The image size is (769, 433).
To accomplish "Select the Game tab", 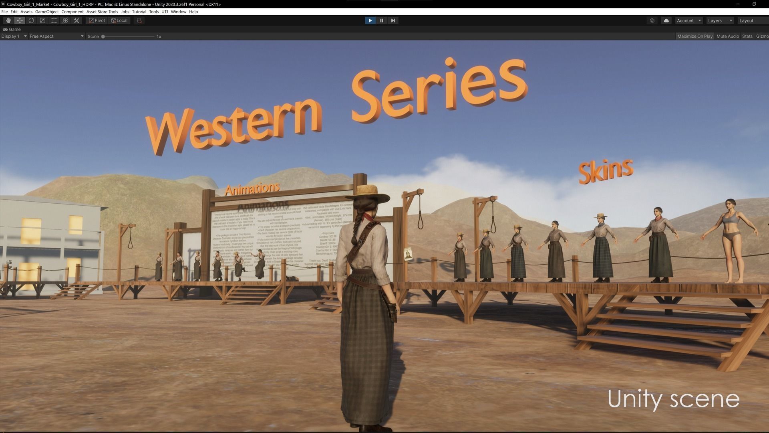I will [12, 29].
